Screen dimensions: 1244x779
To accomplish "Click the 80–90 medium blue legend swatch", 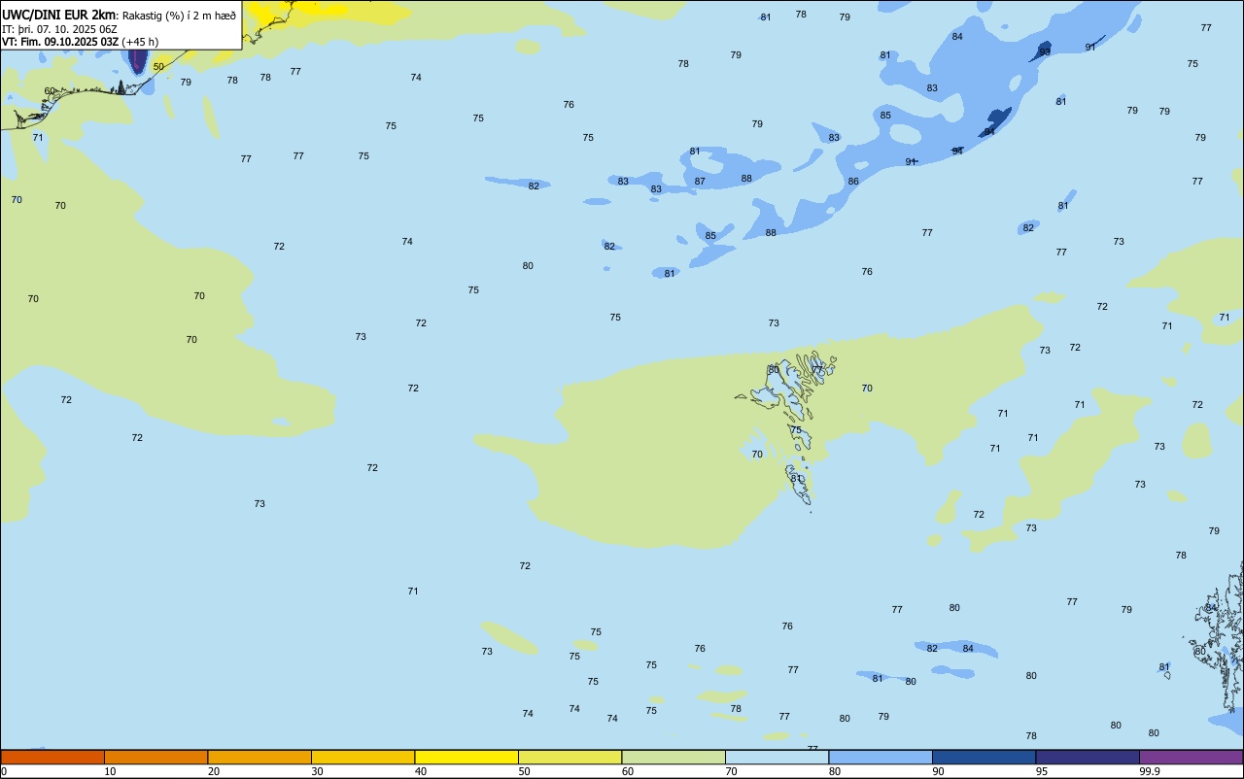I will coord(881,757).
